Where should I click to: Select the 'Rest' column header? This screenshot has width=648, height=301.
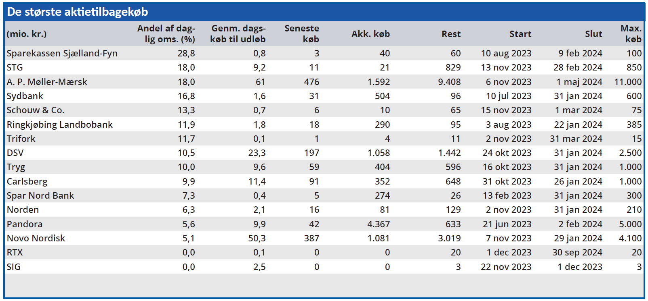(451, 34)
